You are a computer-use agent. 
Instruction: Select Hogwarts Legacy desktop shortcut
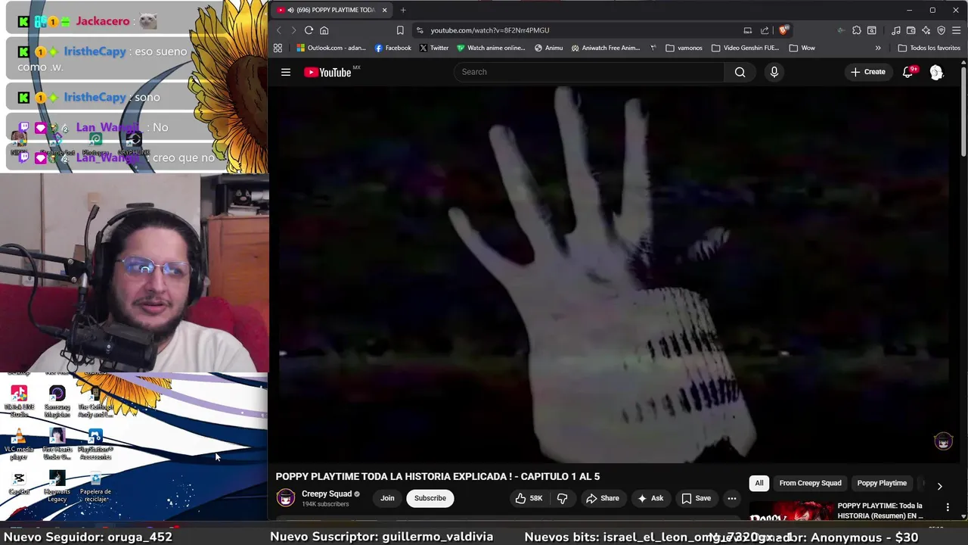(57, 487)
